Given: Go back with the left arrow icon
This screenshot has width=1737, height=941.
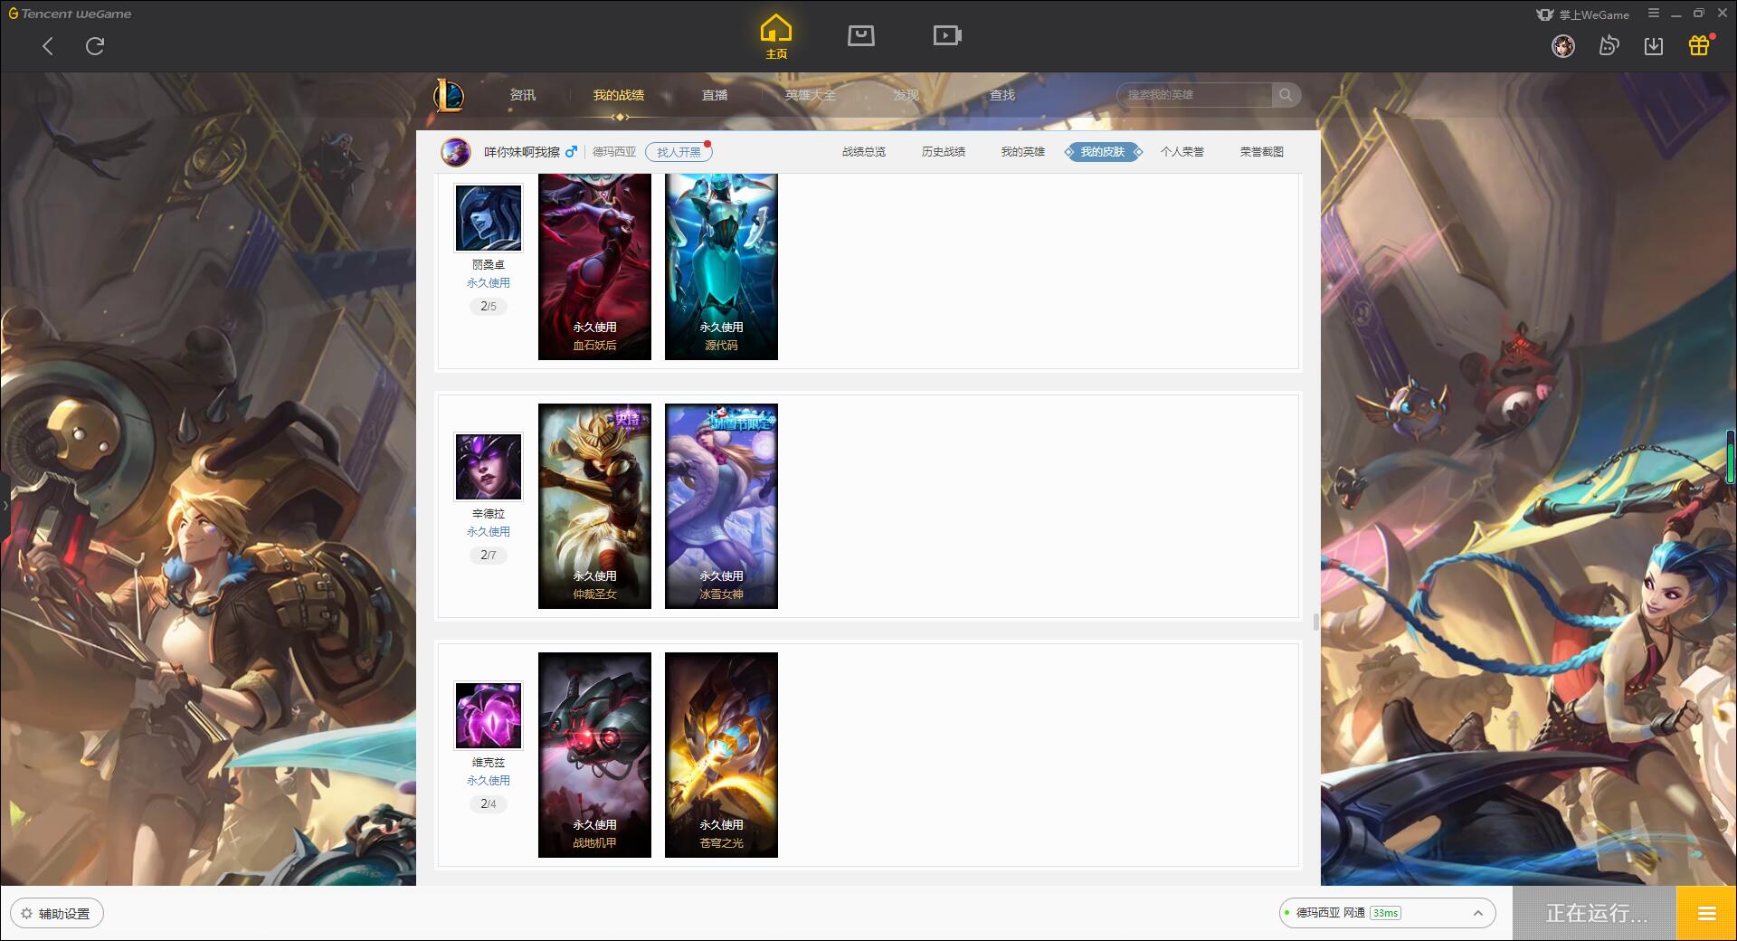Looking at the screenshot, I should 48,46.
